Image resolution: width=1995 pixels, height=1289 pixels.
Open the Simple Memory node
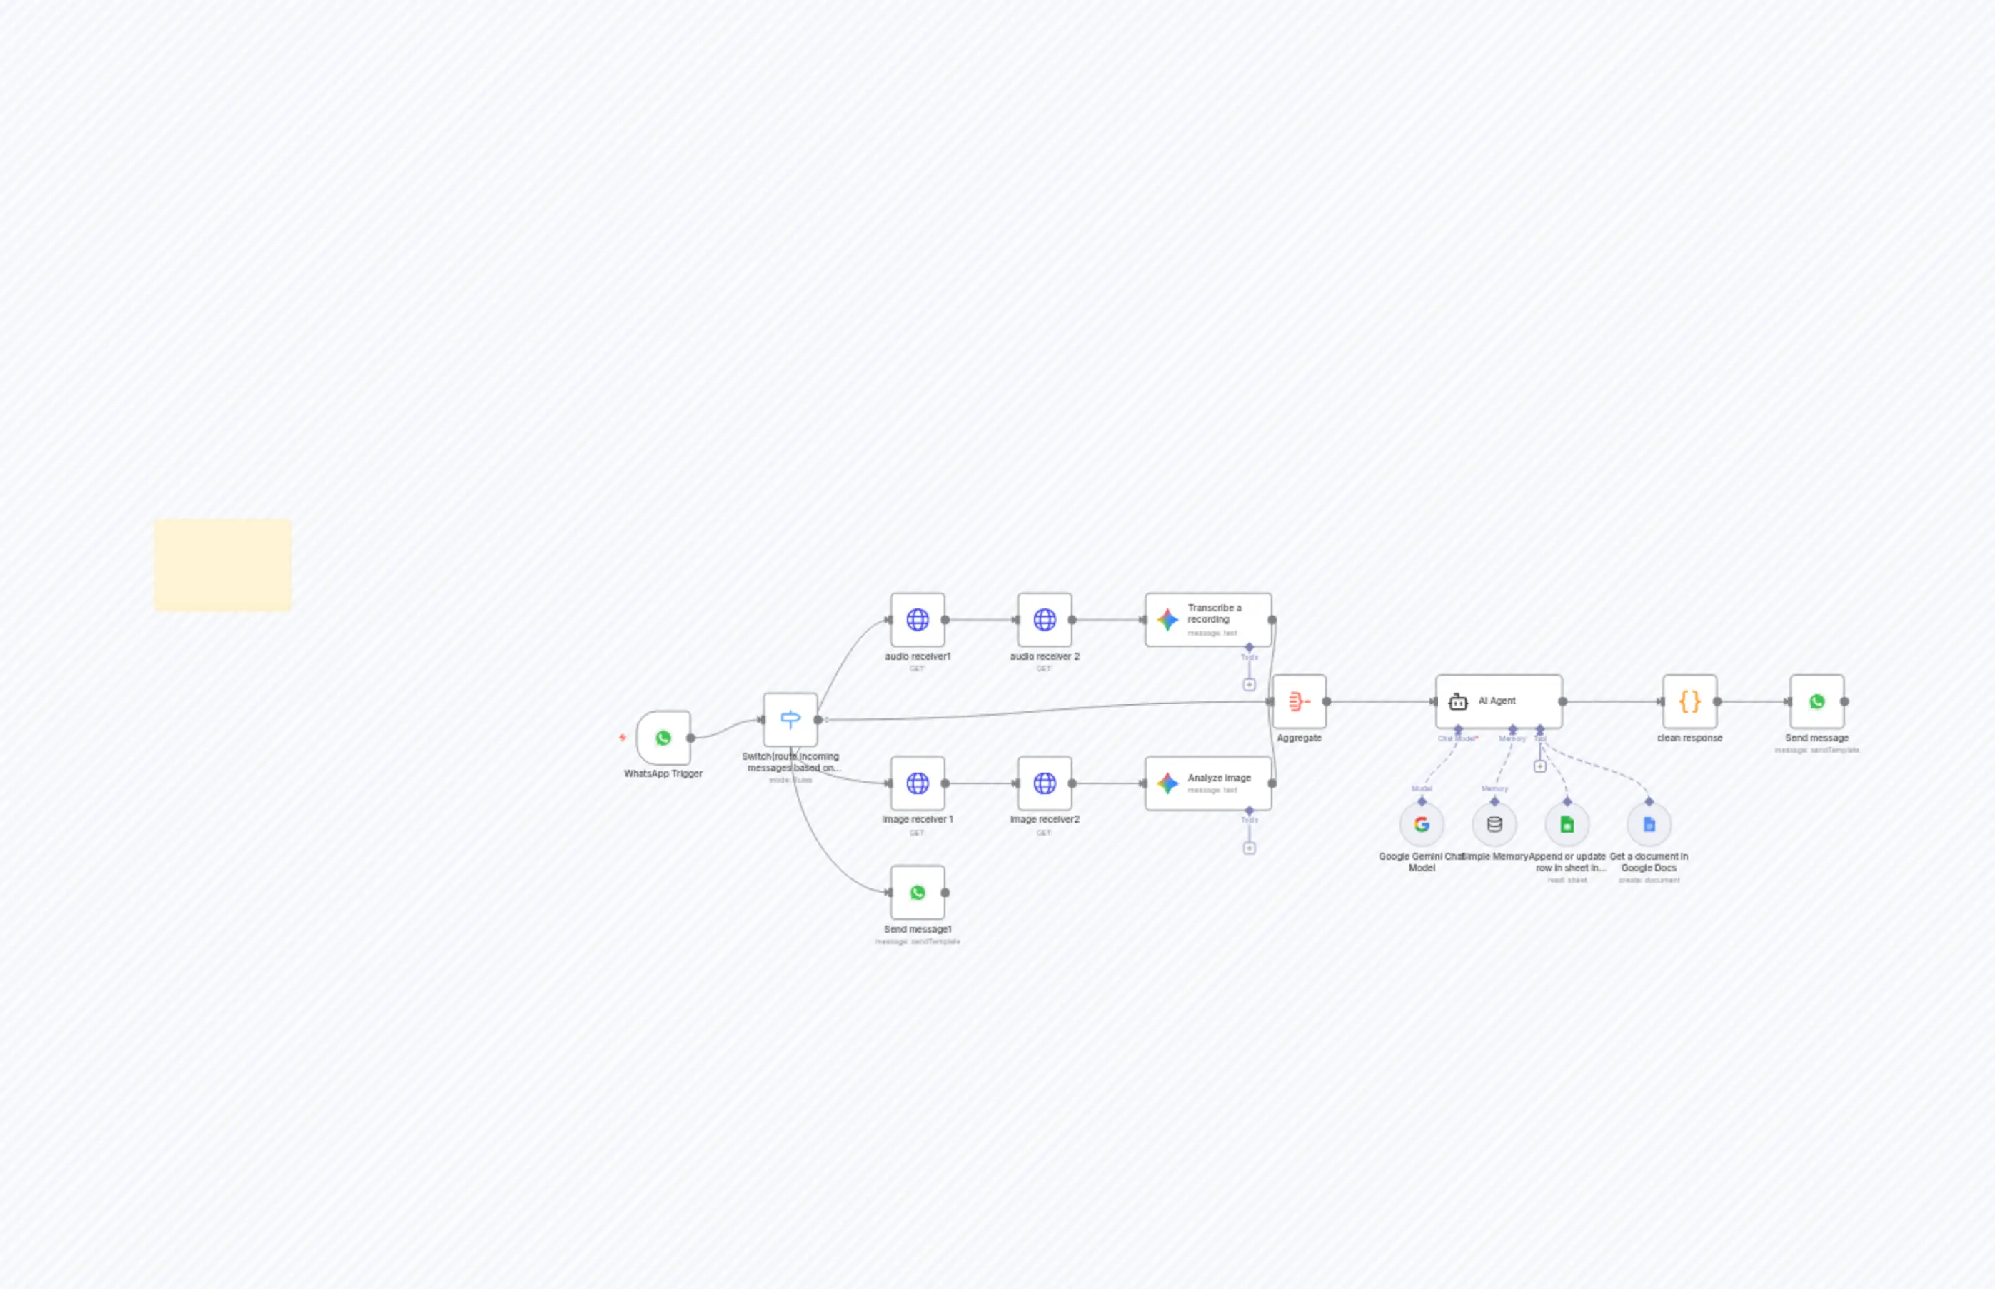click(x=1494, y=824)
